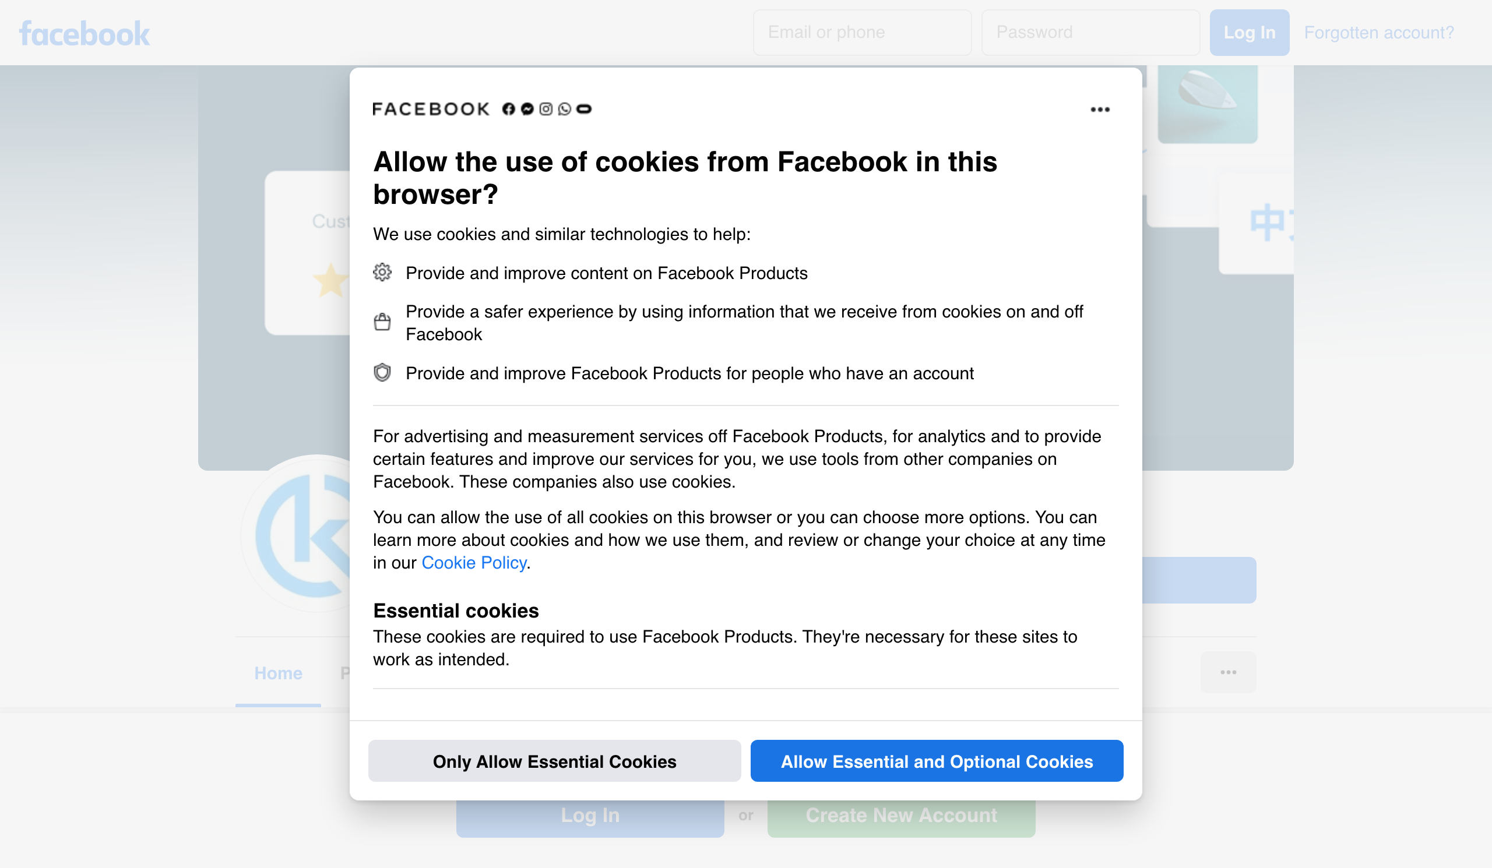The height and width of the screenshot is (868, 1492).
Task: Switch to the Home tab on page
Action: [278, 673]
